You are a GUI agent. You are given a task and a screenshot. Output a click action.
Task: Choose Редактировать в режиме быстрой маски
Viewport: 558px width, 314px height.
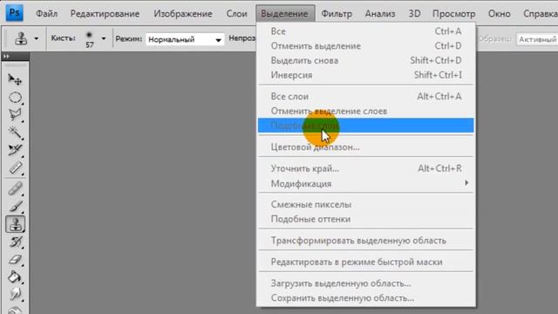[x=366, y=262]
